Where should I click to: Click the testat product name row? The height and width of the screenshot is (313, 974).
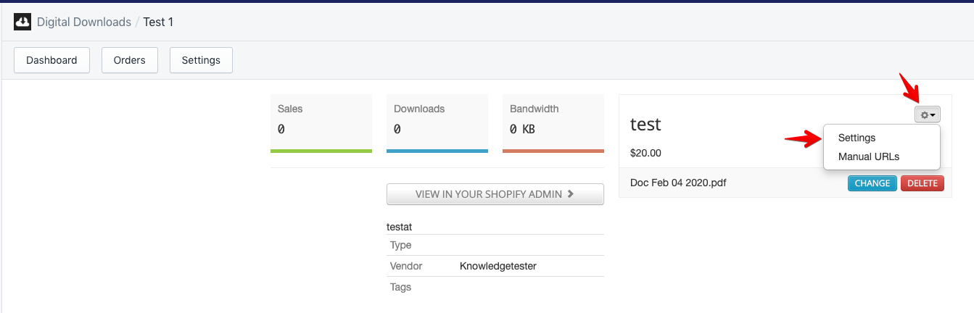tap(400, 227)
